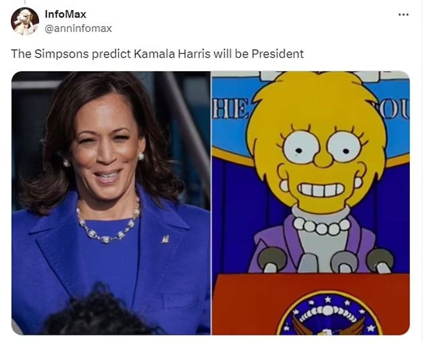Click the cartoon character's white pearl necklace

(x=321, y=226)
